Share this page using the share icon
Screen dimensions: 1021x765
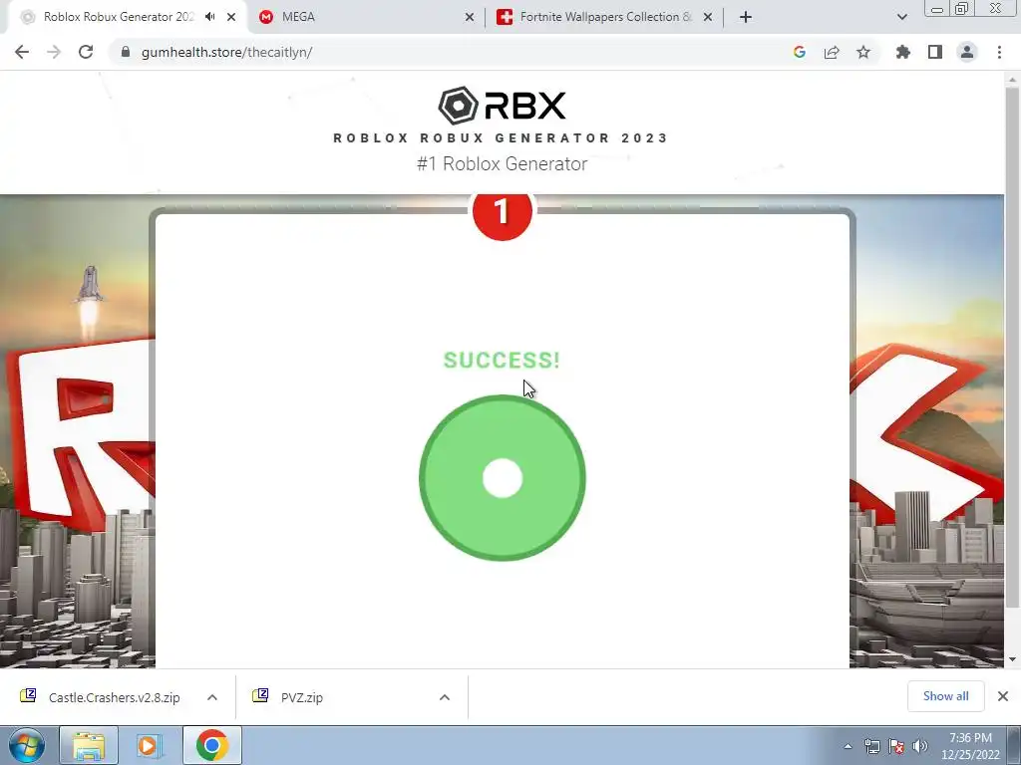[x=831, y=52]
